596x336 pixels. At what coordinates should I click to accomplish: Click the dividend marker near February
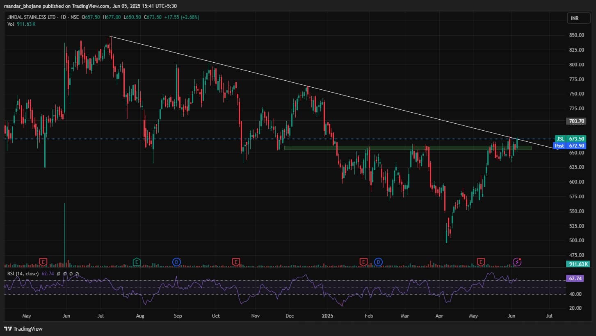coord(378,262)
